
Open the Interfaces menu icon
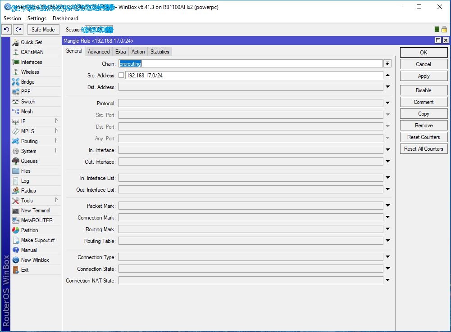pos(16,62)
